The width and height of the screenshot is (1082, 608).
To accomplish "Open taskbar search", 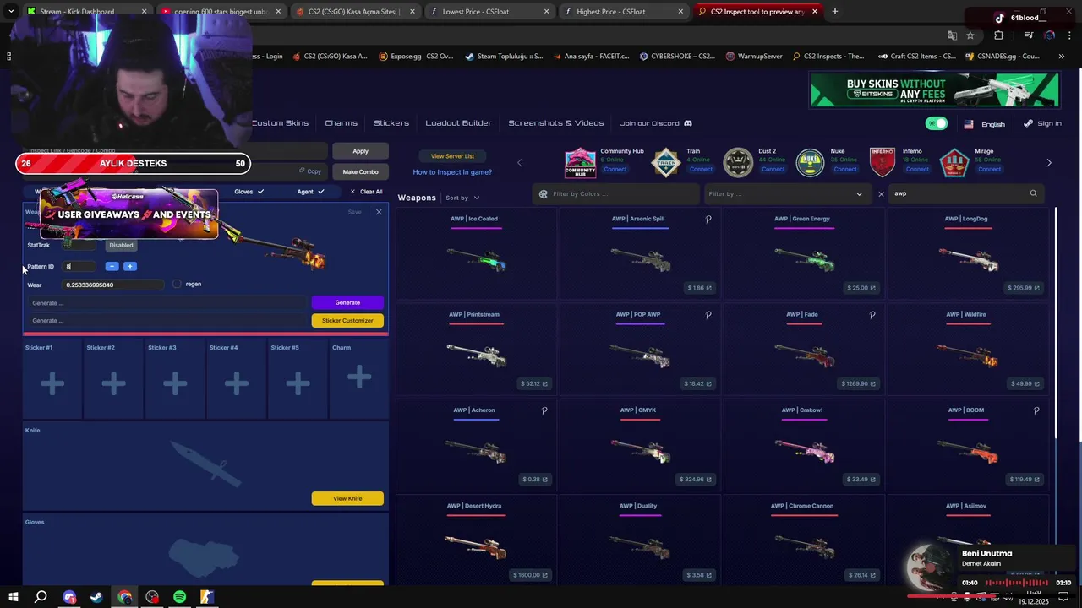I will (x=41, y=597).
